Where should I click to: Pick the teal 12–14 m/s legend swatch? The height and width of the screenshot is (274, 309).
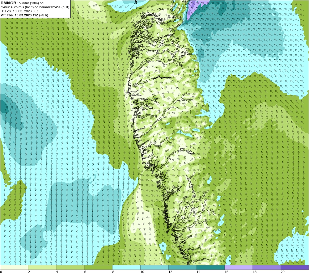pyautogui.click(x=183, y=267)
